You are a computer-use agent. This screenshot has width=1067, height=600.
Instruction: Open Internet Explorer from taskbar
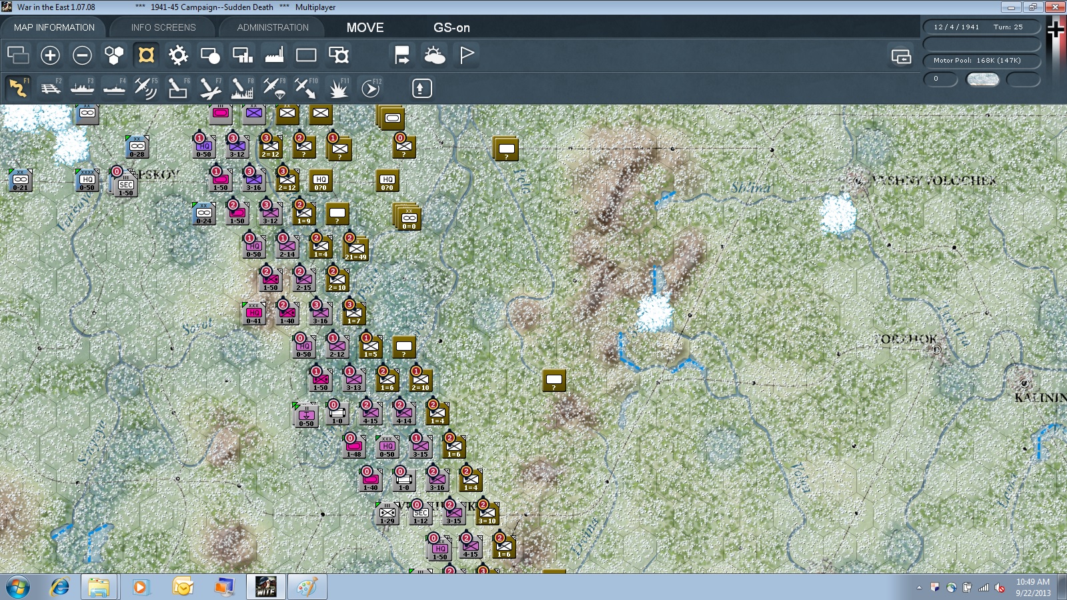click(60, 587)
